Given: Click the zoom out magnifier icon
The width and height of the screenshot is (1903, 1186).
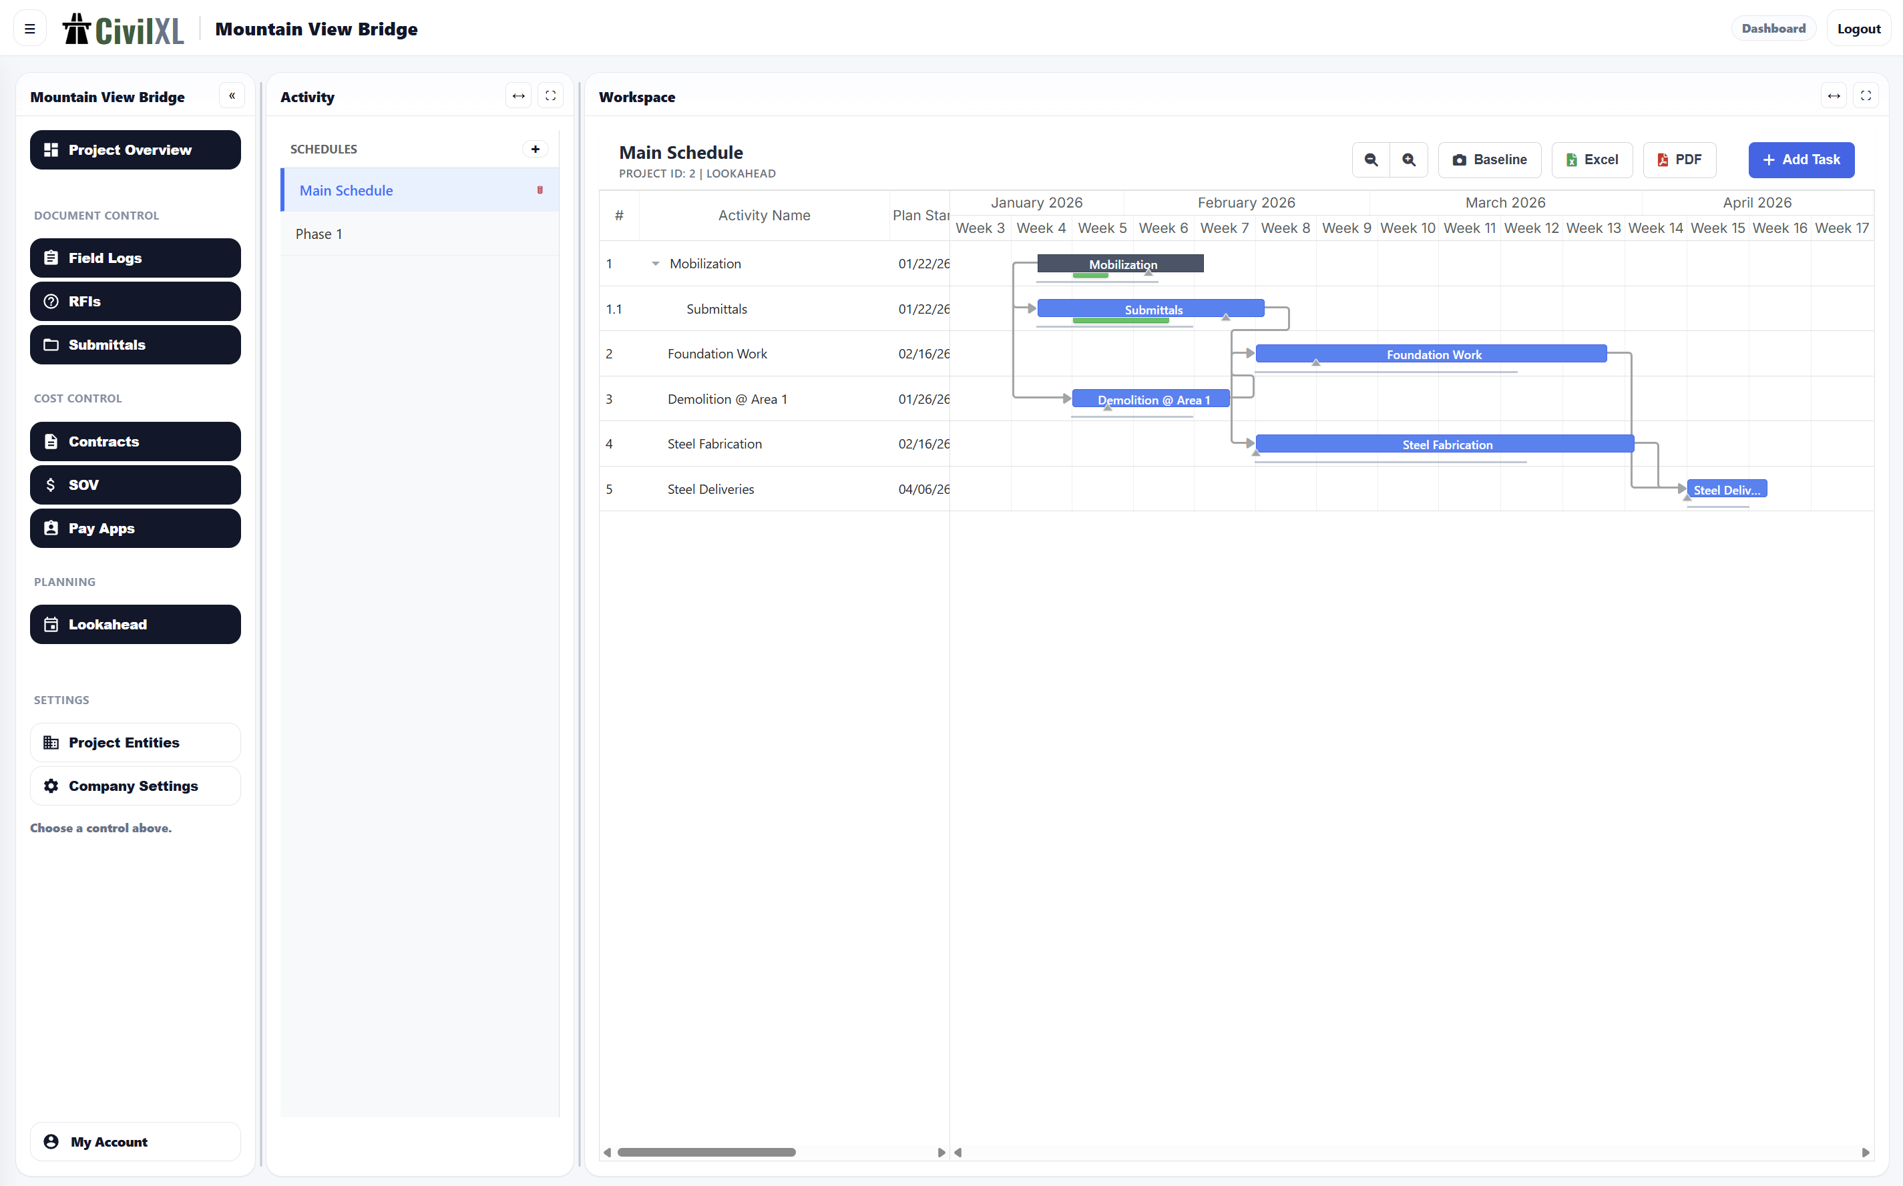Looking at the screenshot, I should [x=1370, y=160].
